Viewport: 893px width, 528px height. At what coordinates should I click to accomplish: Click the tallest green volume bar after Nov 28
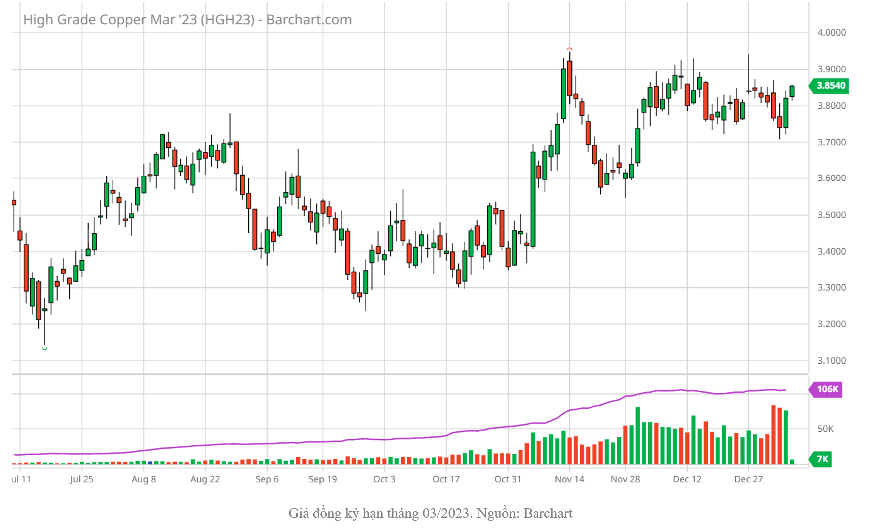637,436
